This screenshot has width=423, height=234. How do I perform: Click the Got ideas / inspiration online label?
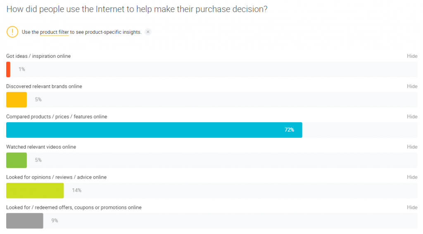pyautogui.click(x=38, y=56)
